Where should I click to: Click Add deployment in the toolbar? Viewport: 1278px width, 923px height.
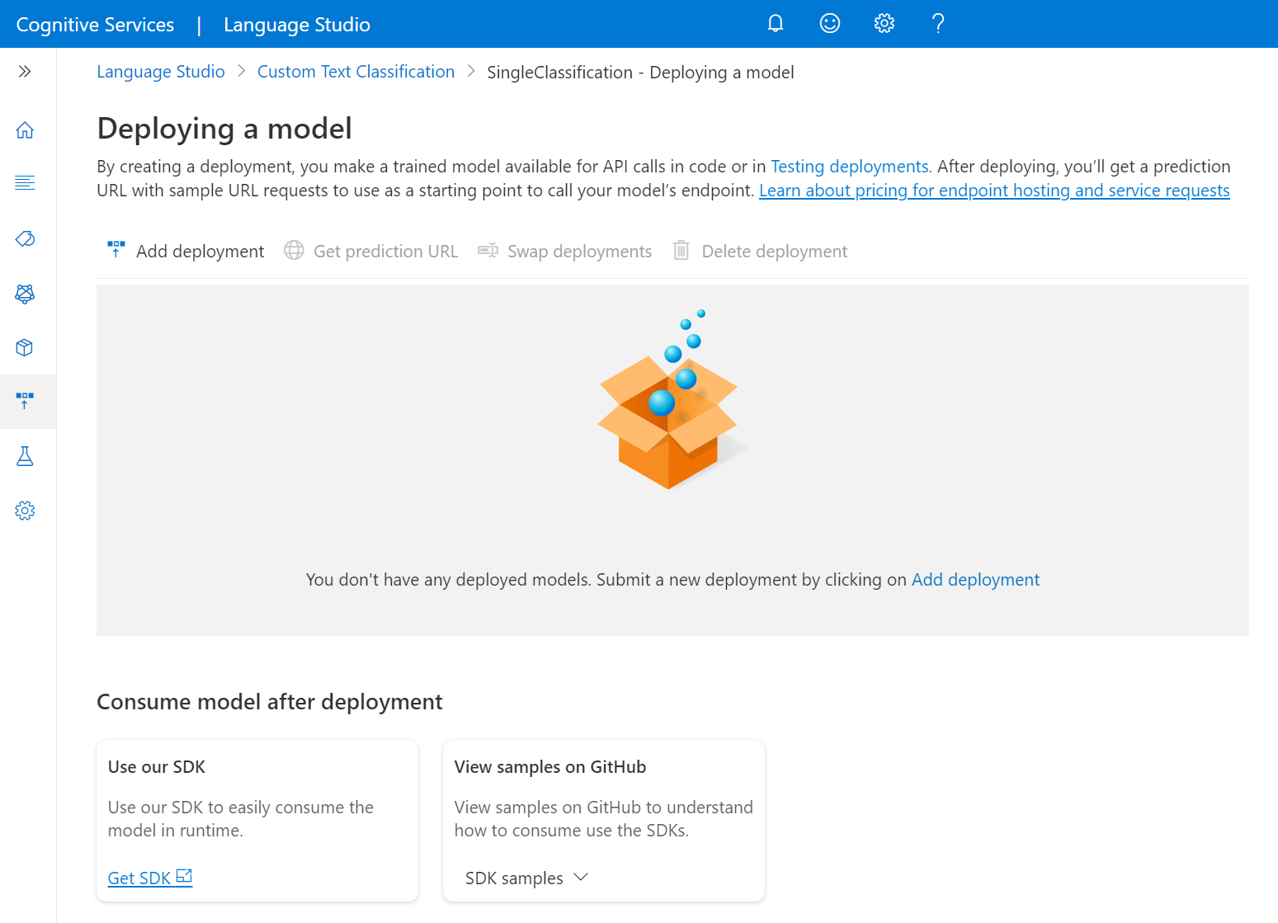(186, 251)
